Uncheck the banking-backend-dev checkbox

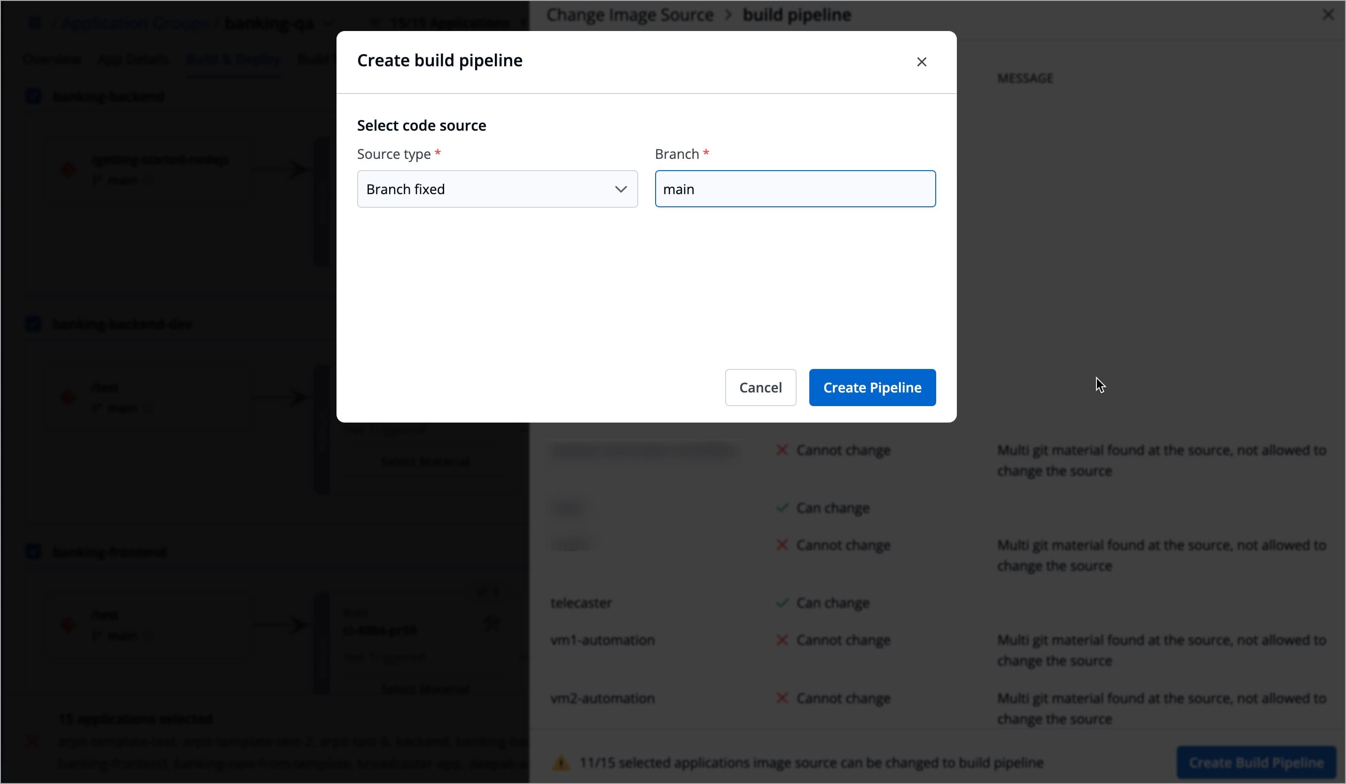(x=34, y=324)
